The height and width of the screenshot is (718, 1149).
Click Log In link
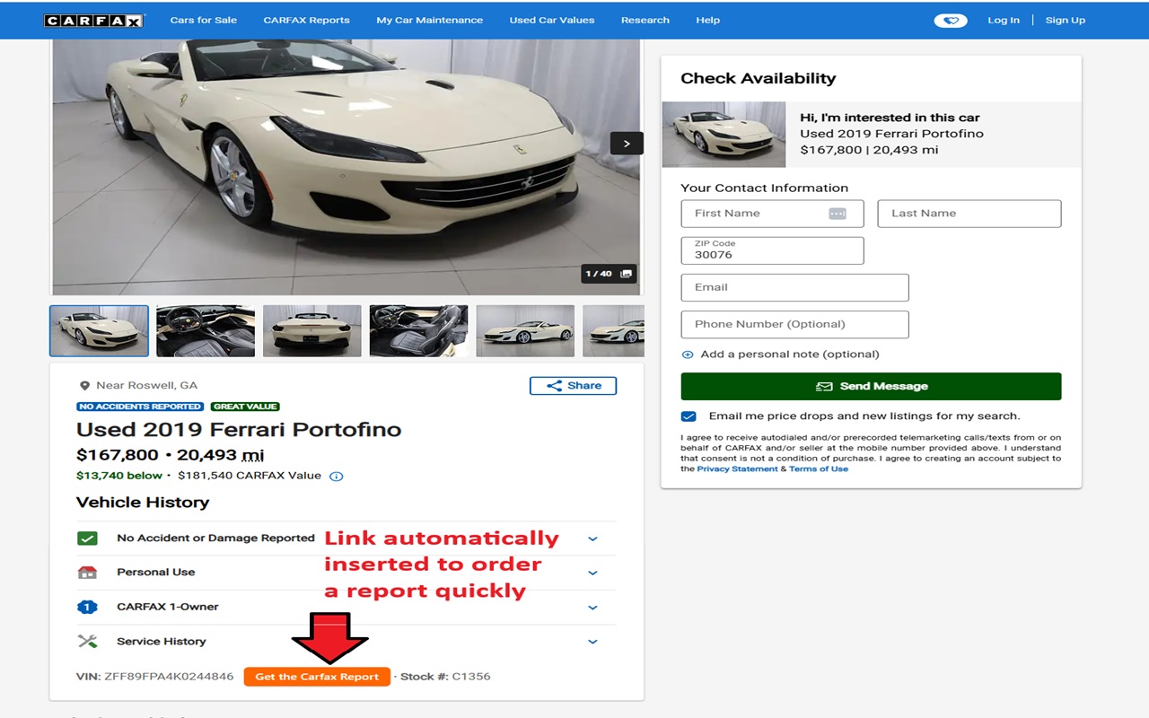1004,20
